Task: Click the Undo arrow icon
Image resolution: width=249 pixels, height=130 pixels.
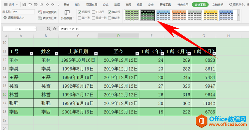Action: click(47, 5)
